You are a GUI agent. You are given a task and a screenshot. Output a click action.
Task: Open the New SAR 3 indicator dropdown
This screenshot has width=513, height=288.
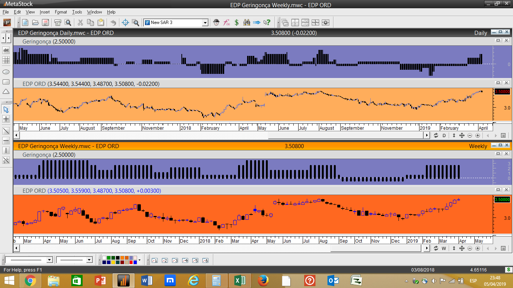(205, 22)
